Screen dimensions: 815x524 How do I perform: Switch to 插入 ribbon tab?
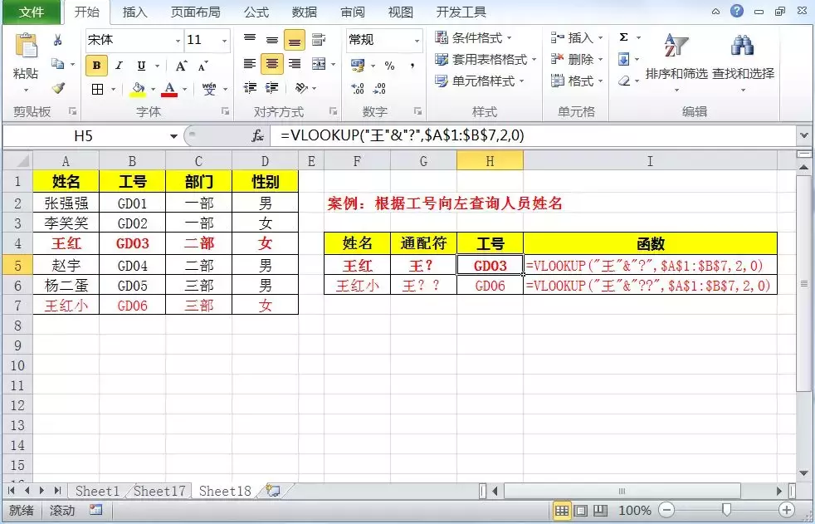point(135,12)
